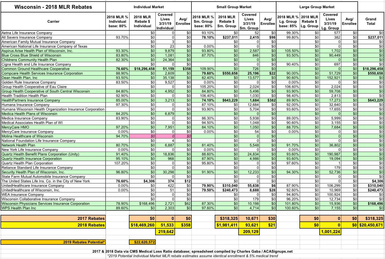Viewport: 385px width, 259px height.
Task: Select the Small Group Market header
Action: pyautogui.click(x=234, y=7)
